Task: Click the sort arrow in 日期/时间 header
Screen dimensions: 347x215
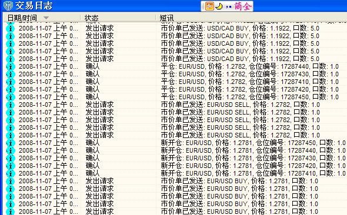Action: click(46, 18)
